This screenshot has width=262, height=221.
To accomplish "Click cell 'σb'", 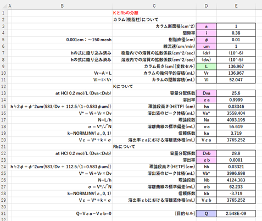I will 207,187.
